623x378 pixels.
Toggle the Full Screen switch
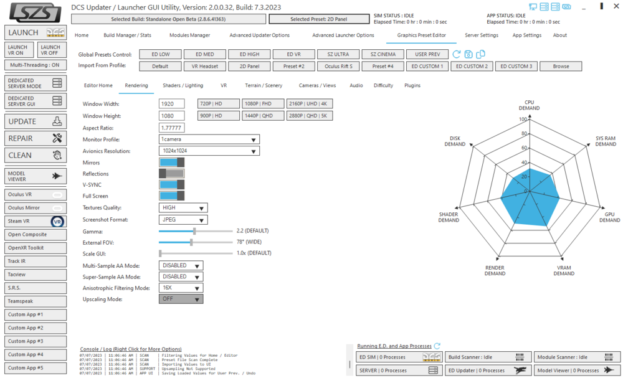pos(172,196)
